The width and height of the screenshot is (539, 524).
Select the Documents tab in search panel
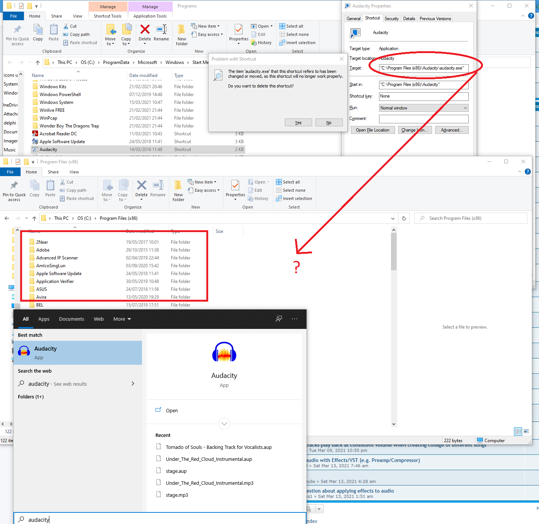(71, 319)
